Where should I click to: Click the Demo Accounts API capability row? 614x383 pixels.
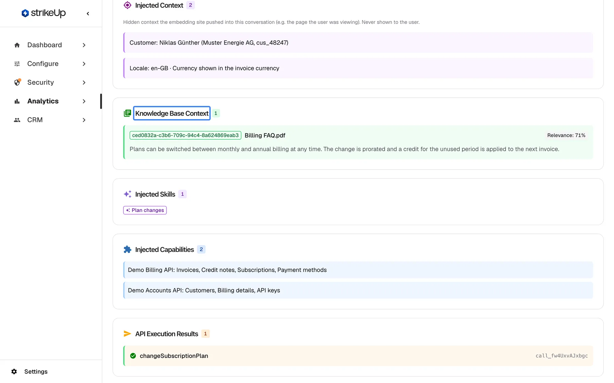pos(358,290)
